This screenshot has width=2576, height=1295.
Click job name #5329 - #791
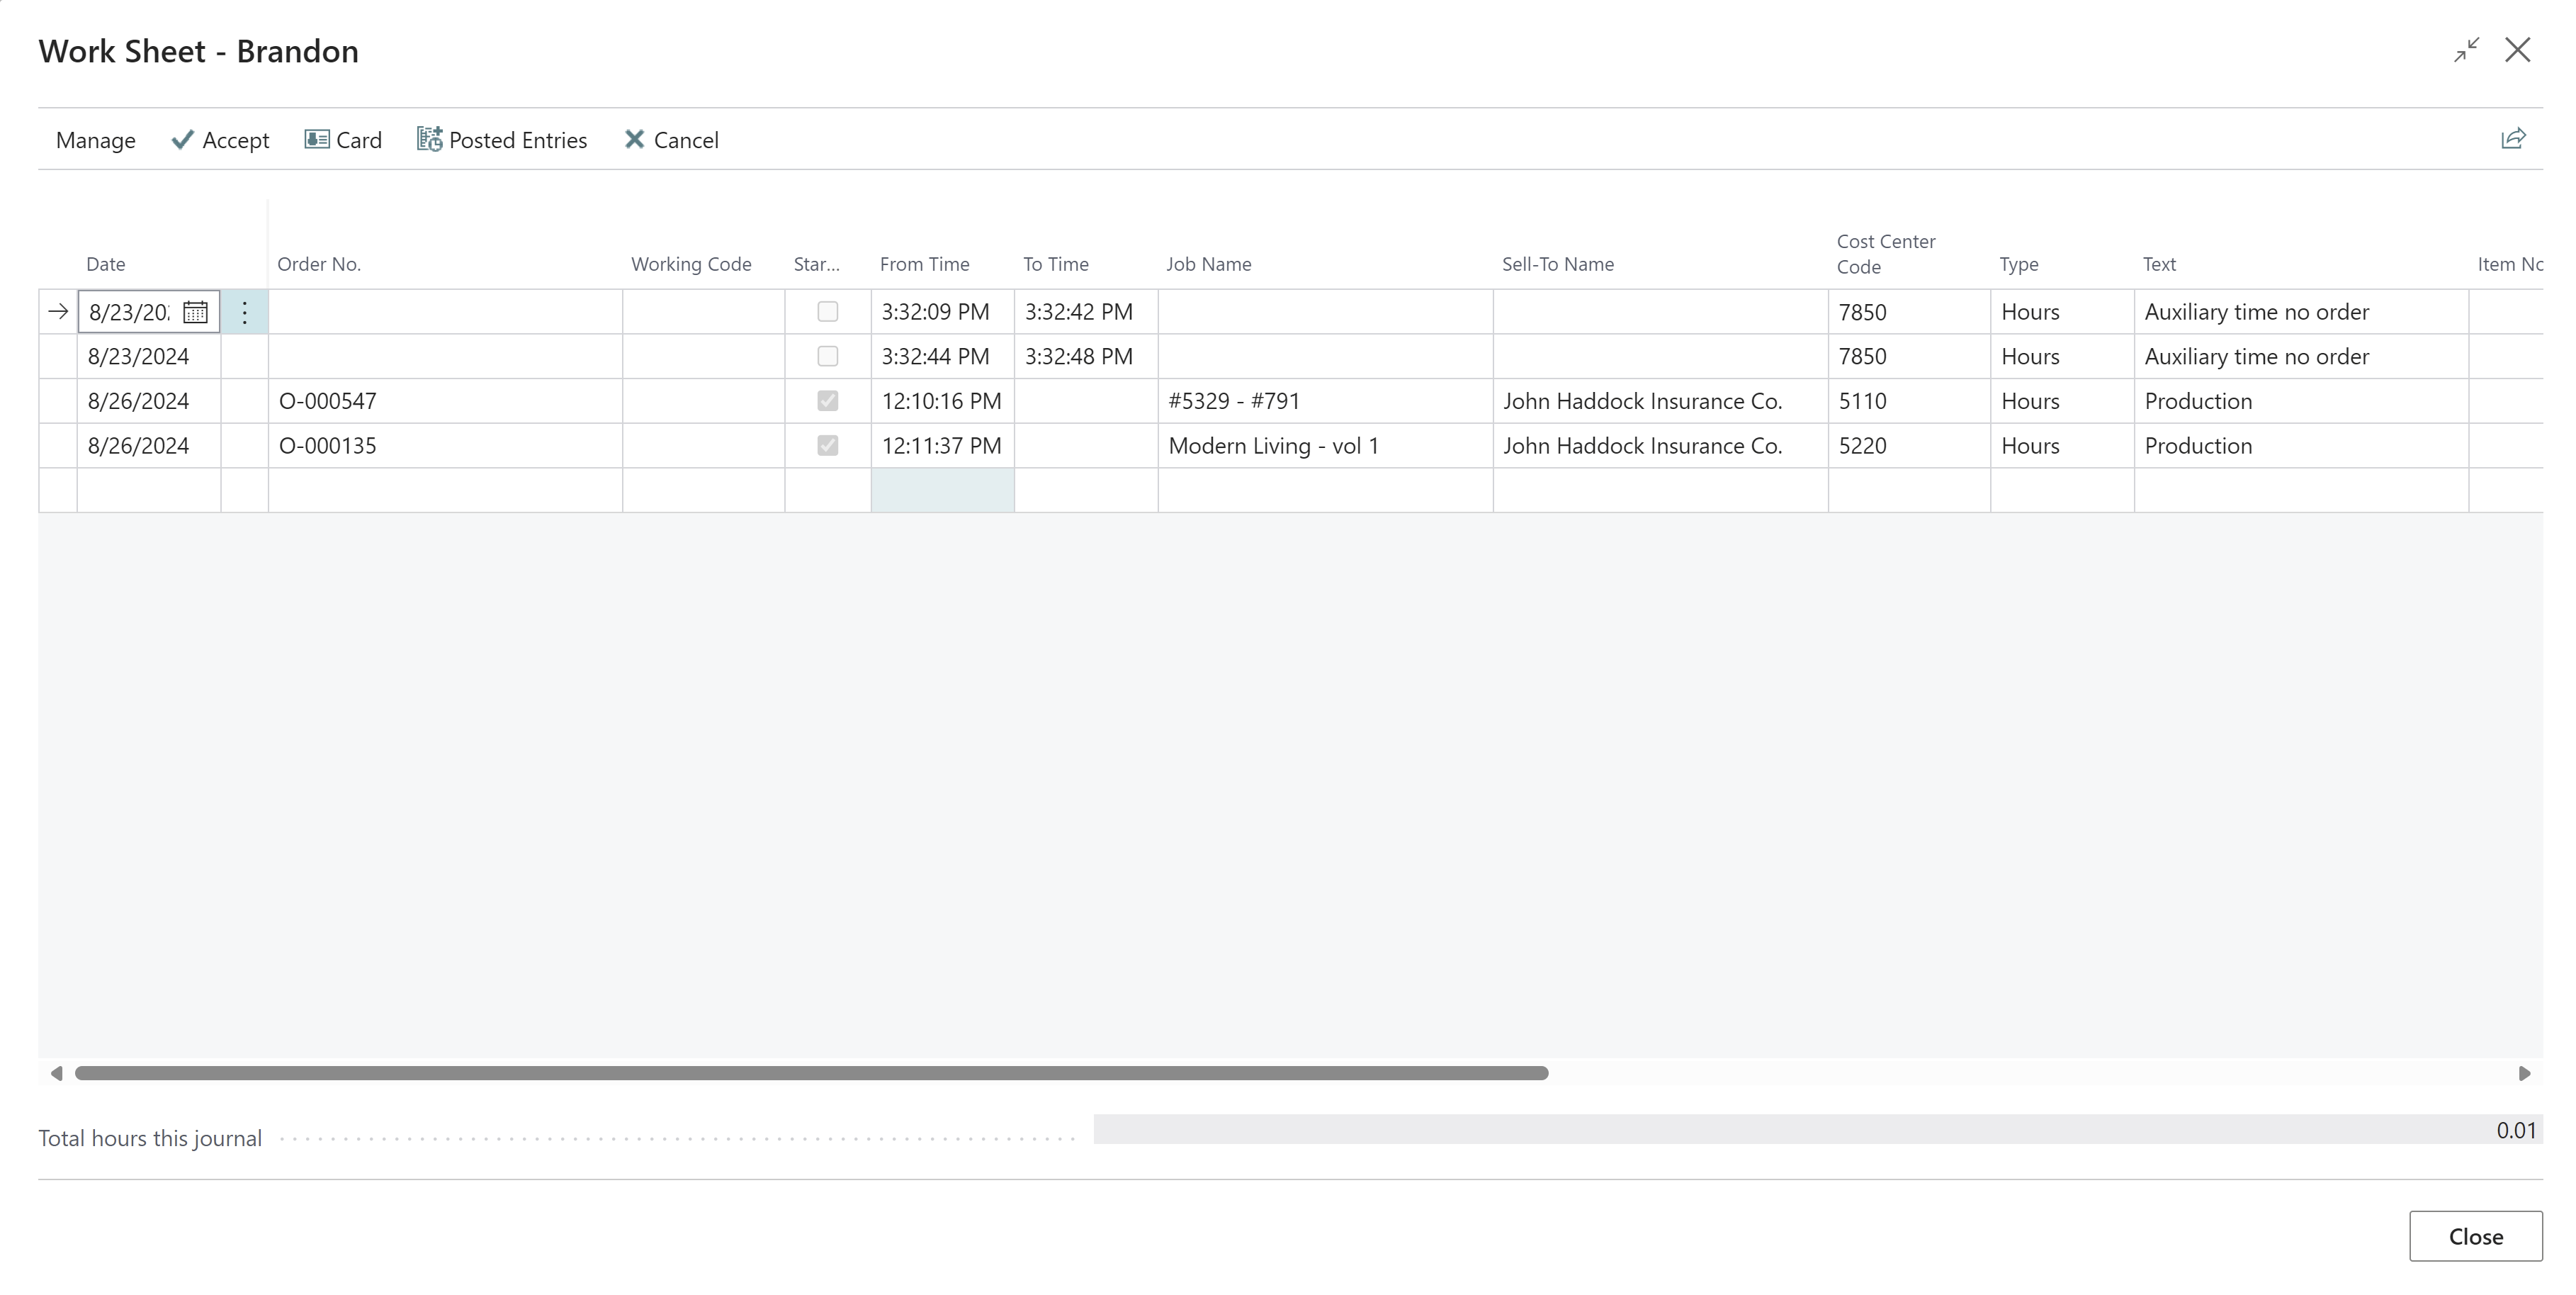1325,401
